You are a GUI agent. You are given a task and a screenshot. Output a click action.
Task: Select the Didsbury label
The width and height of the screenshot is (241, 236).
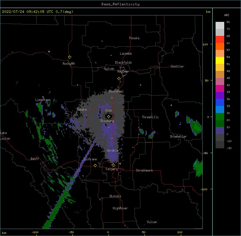(107, 121)
